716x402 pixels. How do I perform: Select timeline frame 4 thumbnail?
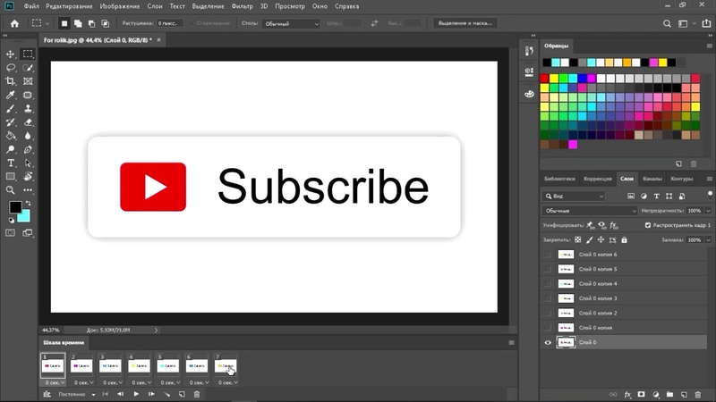pyautogui.click(x=139, y=365)
